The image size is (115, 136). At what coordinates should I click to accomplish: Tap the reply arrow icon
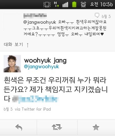pos(19,127)
